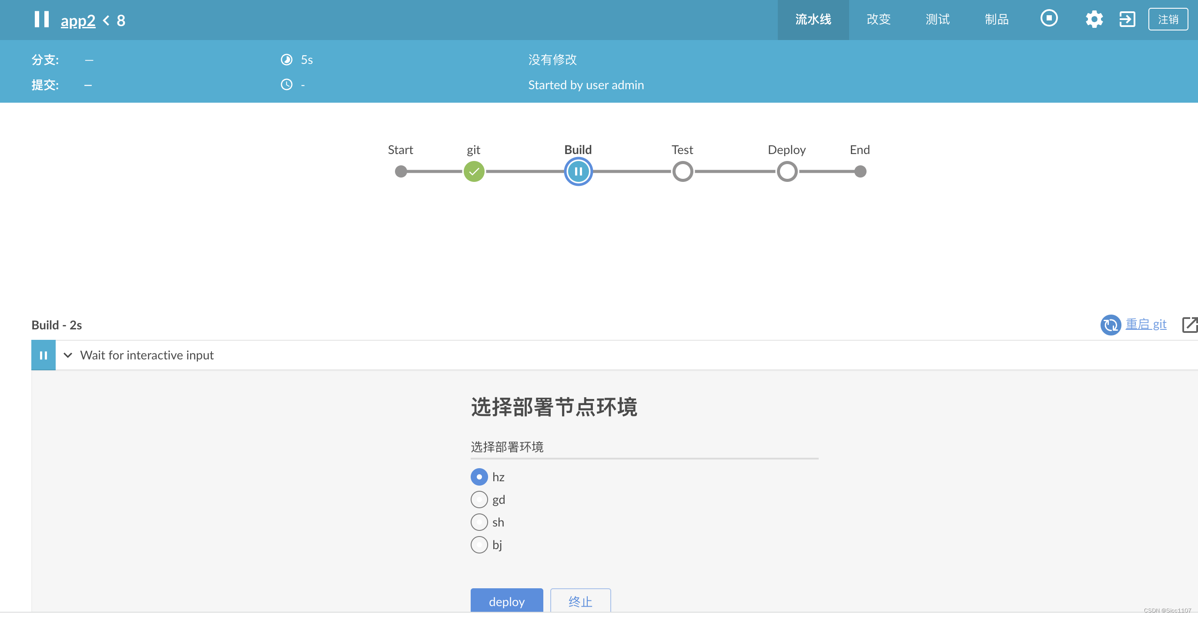Click the 注销 logout button

click(1168, 19)
